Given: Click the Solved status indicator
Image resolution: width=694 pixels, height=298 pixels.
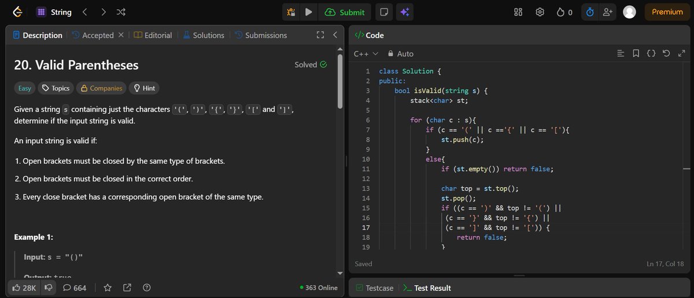Looking at the screenshot, I should [311, 65].
